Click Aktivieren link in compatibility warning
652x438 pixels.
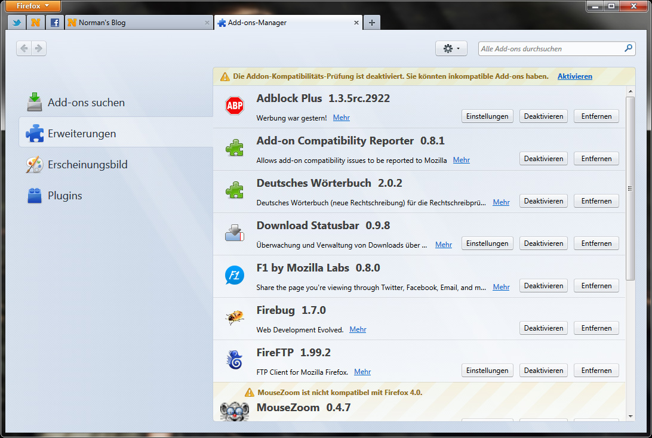pos(574,76)
